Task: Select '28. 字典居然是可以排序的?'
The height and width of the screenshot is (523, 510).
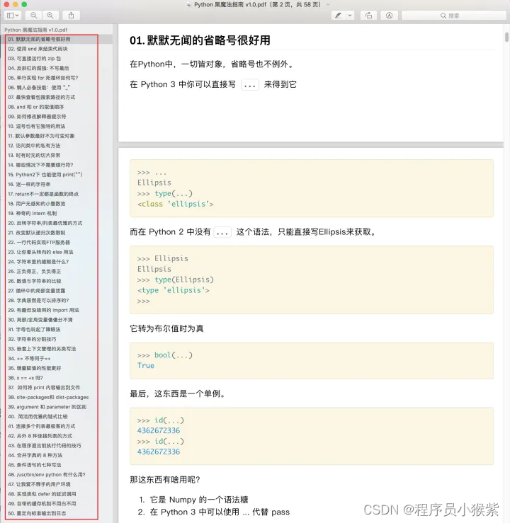Action: [38, 300]
